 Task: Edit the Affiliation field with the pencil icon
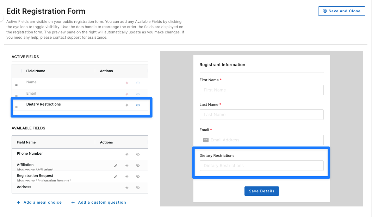[116, 165]
